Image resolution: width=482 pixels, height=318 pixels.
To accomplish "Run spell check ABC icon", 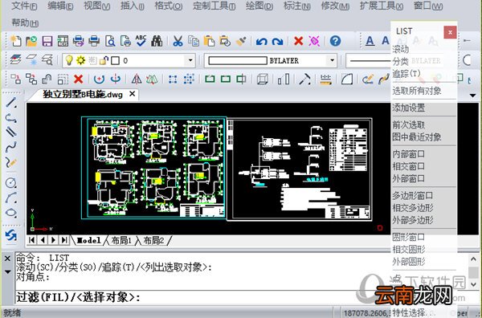I will click(x=141, y=41).
